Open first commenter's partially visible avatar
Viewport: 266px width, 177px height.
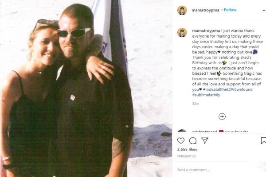coord(182,131)
